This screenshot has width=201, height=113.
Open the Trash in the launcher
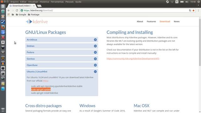coord(3,110)
